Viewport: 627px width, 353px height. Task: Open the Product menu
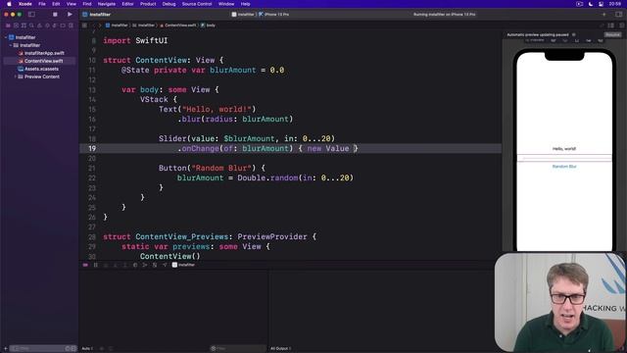click(148, 4)
